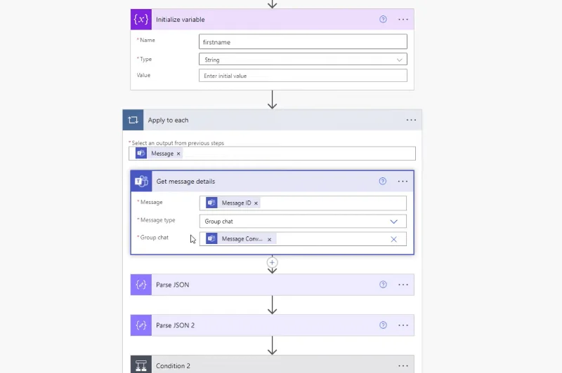Clear the Group chat field with X
562x373 pixels.
coord(393,239)
